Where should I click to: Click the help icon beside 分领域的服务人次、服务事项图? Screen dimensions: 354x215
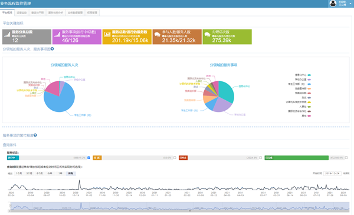(52, 49)
